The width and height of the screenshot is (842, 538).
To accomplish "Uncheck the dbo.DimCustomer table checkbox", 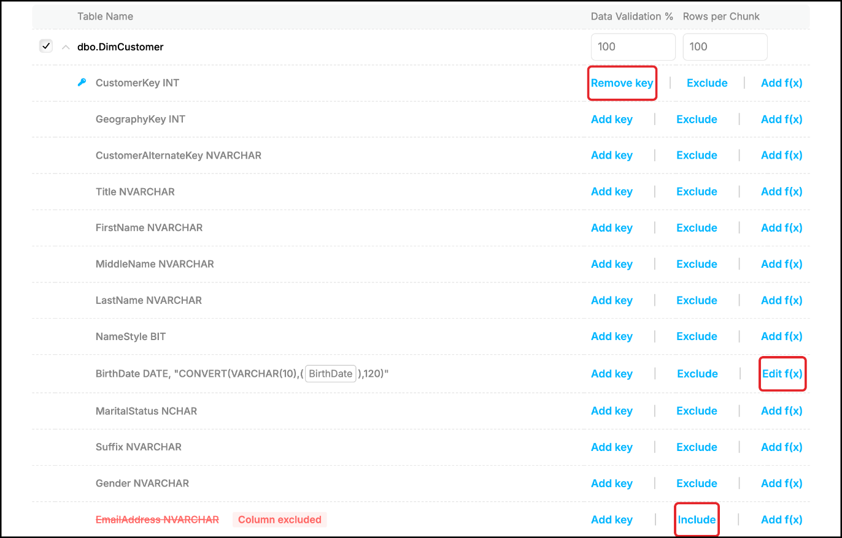I will pyautogui.click(x=46, y=46).
